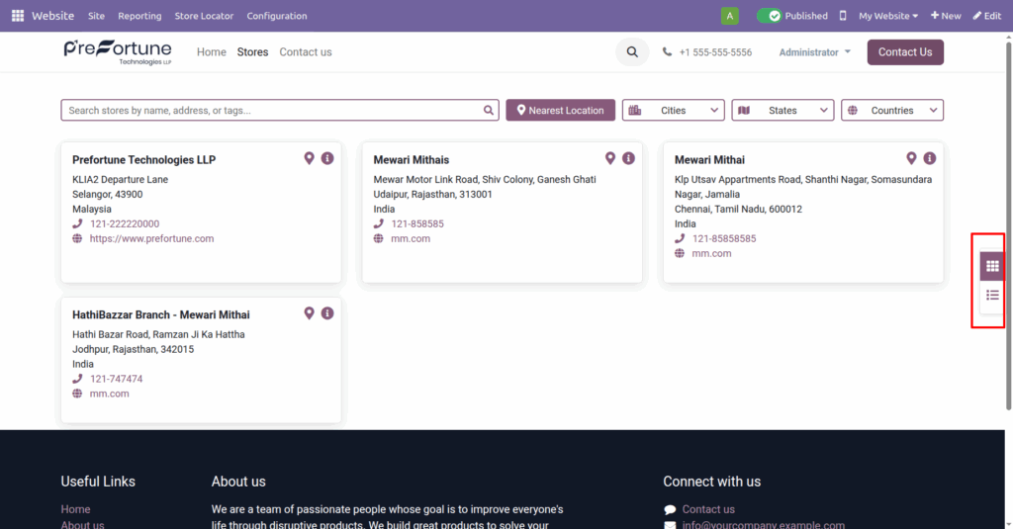Call 121-222220000 phone link
The height and width of the screenshot is (529, 1013).
click(x=125, y=224)
